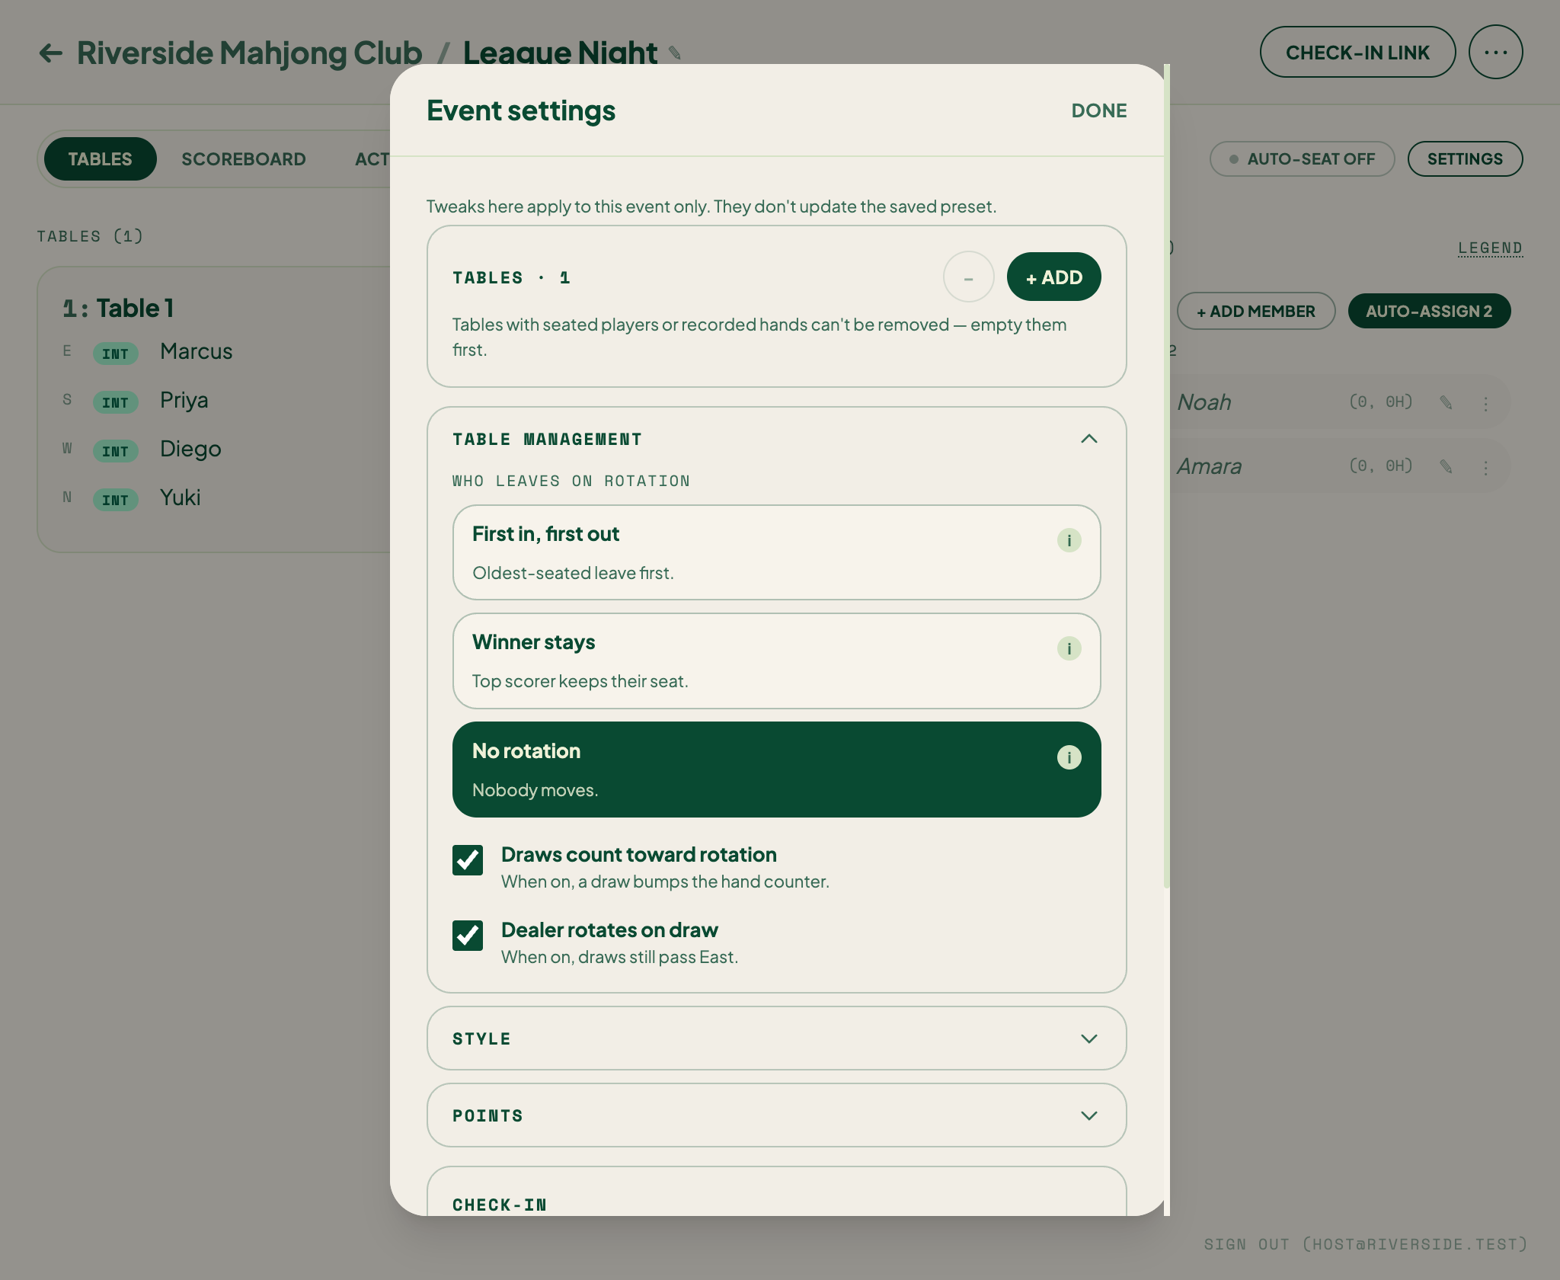The width and height of the screenshot is (1560, 1280).
Task: Expand the Points section
Action: pyautogui.click(x=776, y=1115)
